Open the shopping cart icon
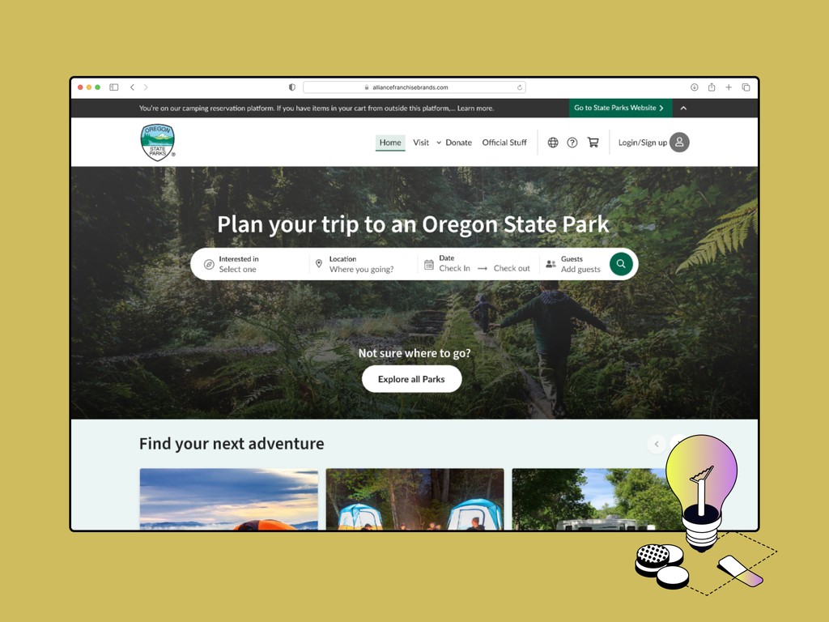Screen dimensions: 829x622 (x=593, y=143)
